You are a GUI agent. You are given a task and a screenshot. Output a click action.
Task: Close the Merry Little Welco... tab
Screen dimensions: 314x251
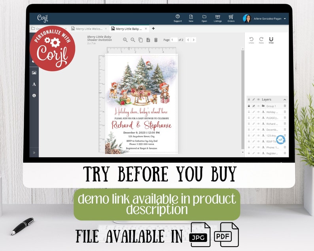[x=106, y=29]
